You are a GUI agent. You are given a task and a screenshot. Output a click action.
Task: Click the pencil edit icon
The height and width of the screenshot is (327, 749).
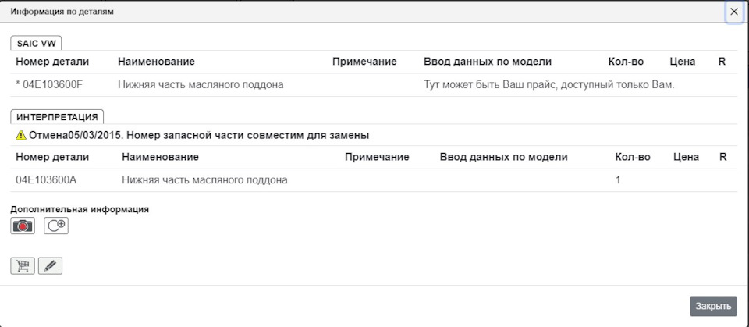pyautogui.click(x=50, y=266)
